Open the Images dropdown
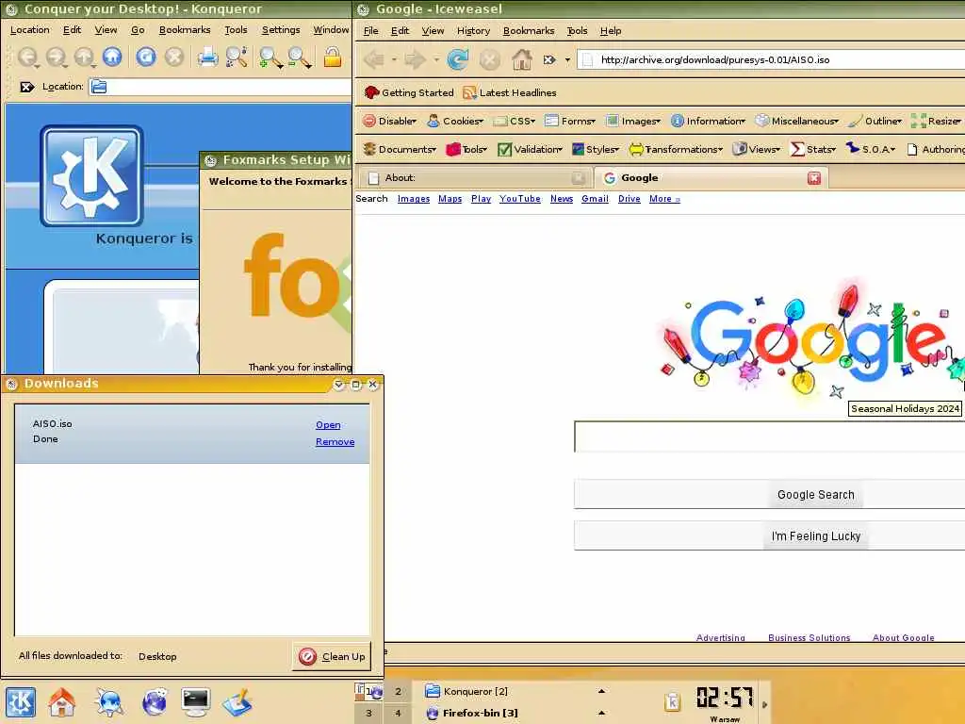The image size is (965, 724). point(632,122)
